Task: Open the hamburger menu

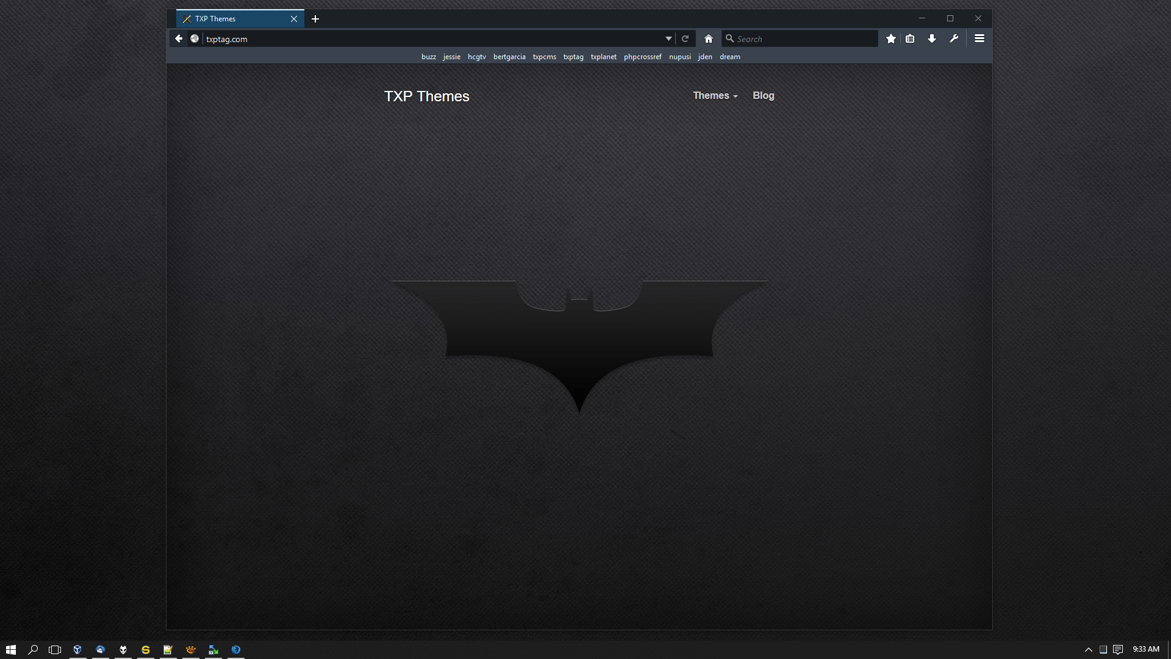Action: tap(979, 38)
